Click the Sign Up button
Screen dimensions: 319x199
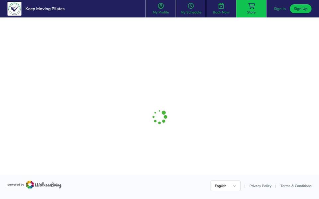pos(300,9)
